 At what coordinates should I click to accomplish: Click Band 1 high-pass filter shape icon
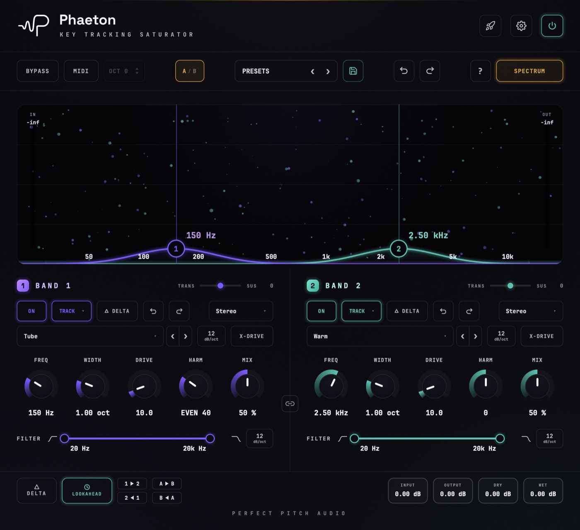point(53,438)
